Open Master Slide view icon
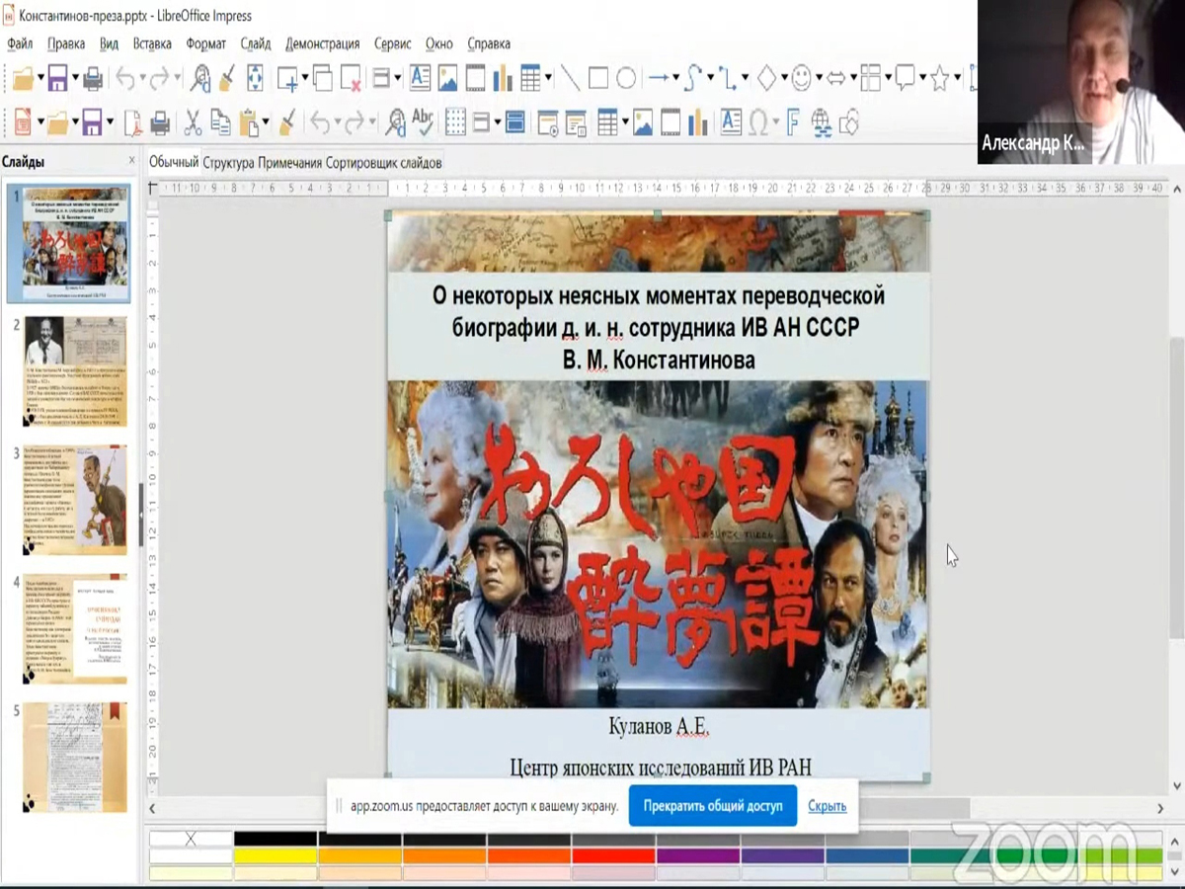1185x889 pixels. (x=514, y=122)
